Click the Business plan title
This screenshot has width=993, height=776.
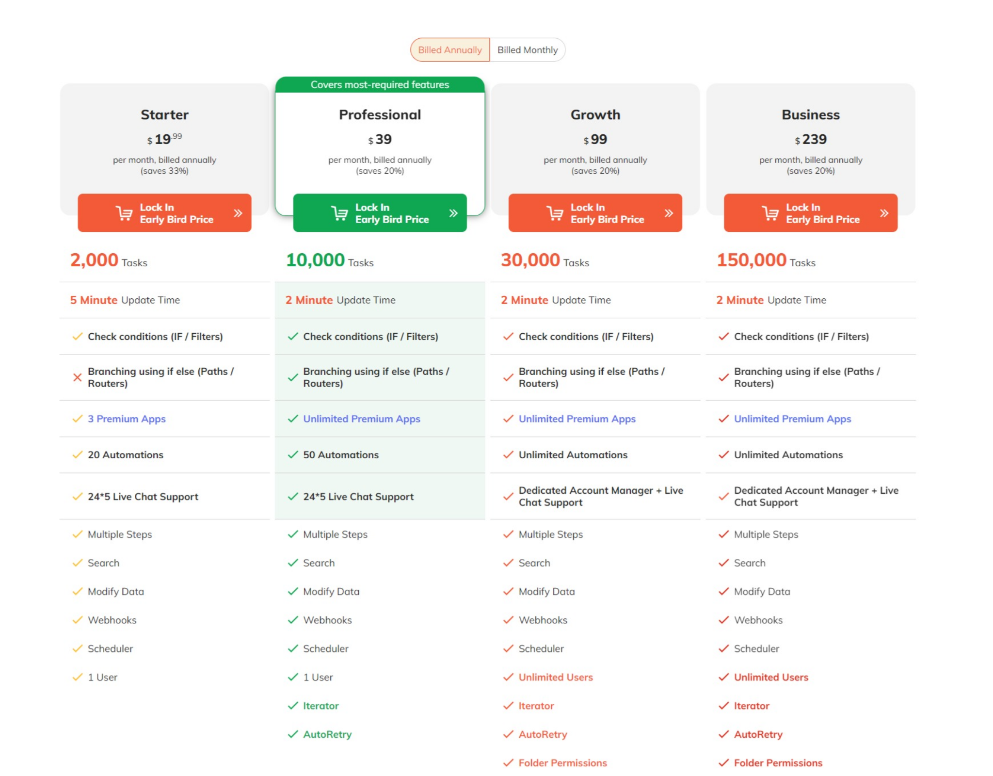810,115
